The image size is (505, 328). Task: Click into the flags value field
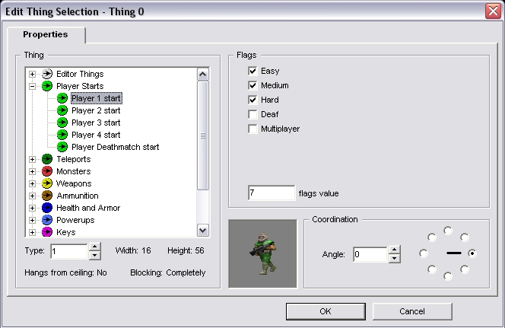[x=272, y=193]
